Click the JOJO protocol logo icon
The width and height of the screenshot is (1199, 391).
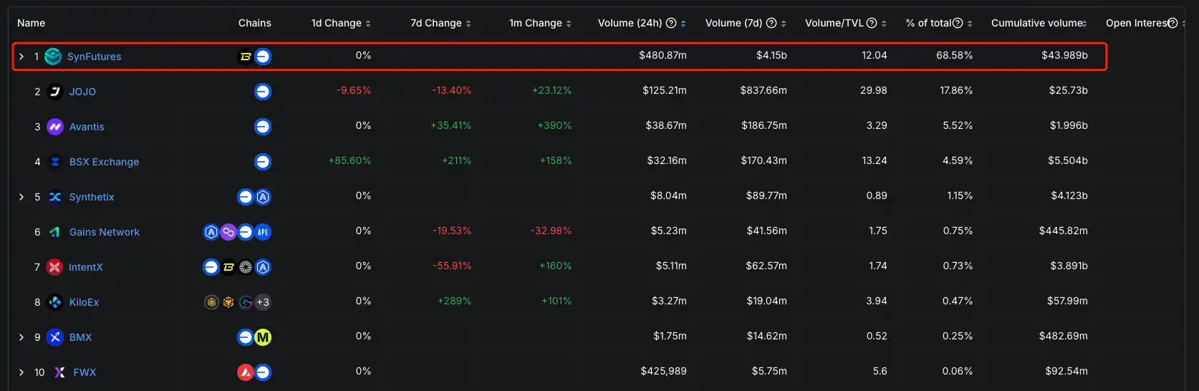point(55,92)
